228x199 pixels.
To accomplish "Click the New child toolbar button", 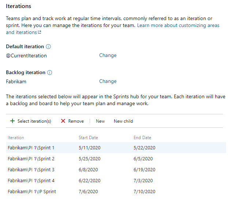I will coord(123,121).
